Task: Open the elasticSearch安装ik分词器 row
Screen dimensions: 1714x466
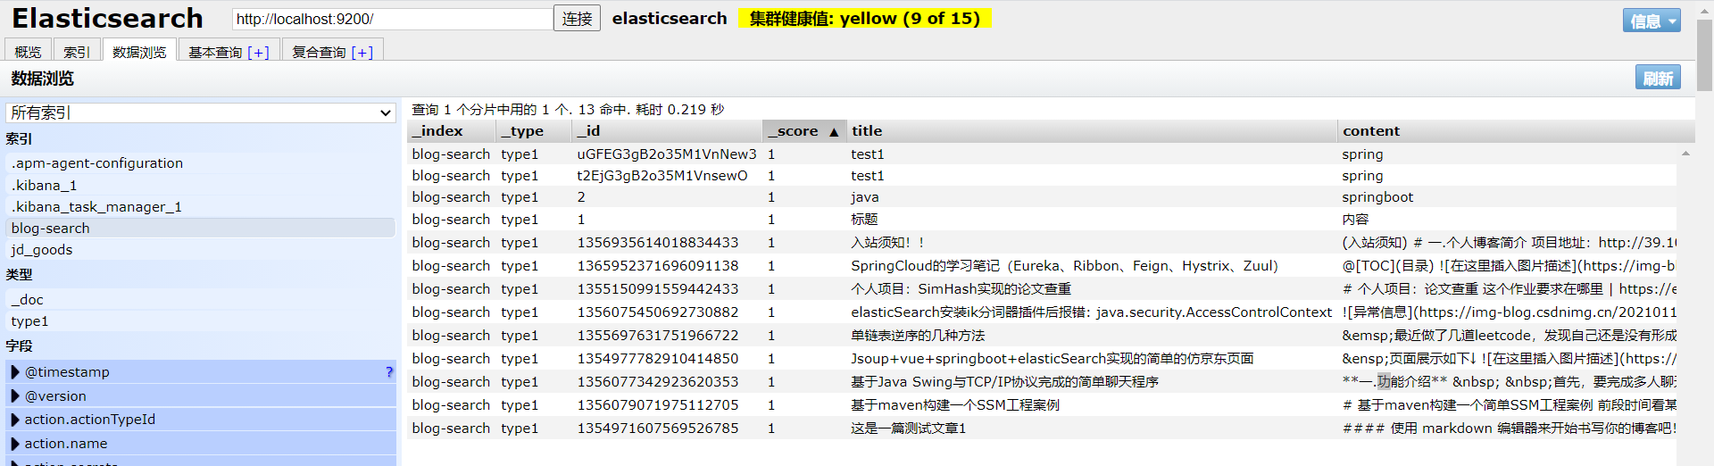Action: click(x=1042, y=312)
